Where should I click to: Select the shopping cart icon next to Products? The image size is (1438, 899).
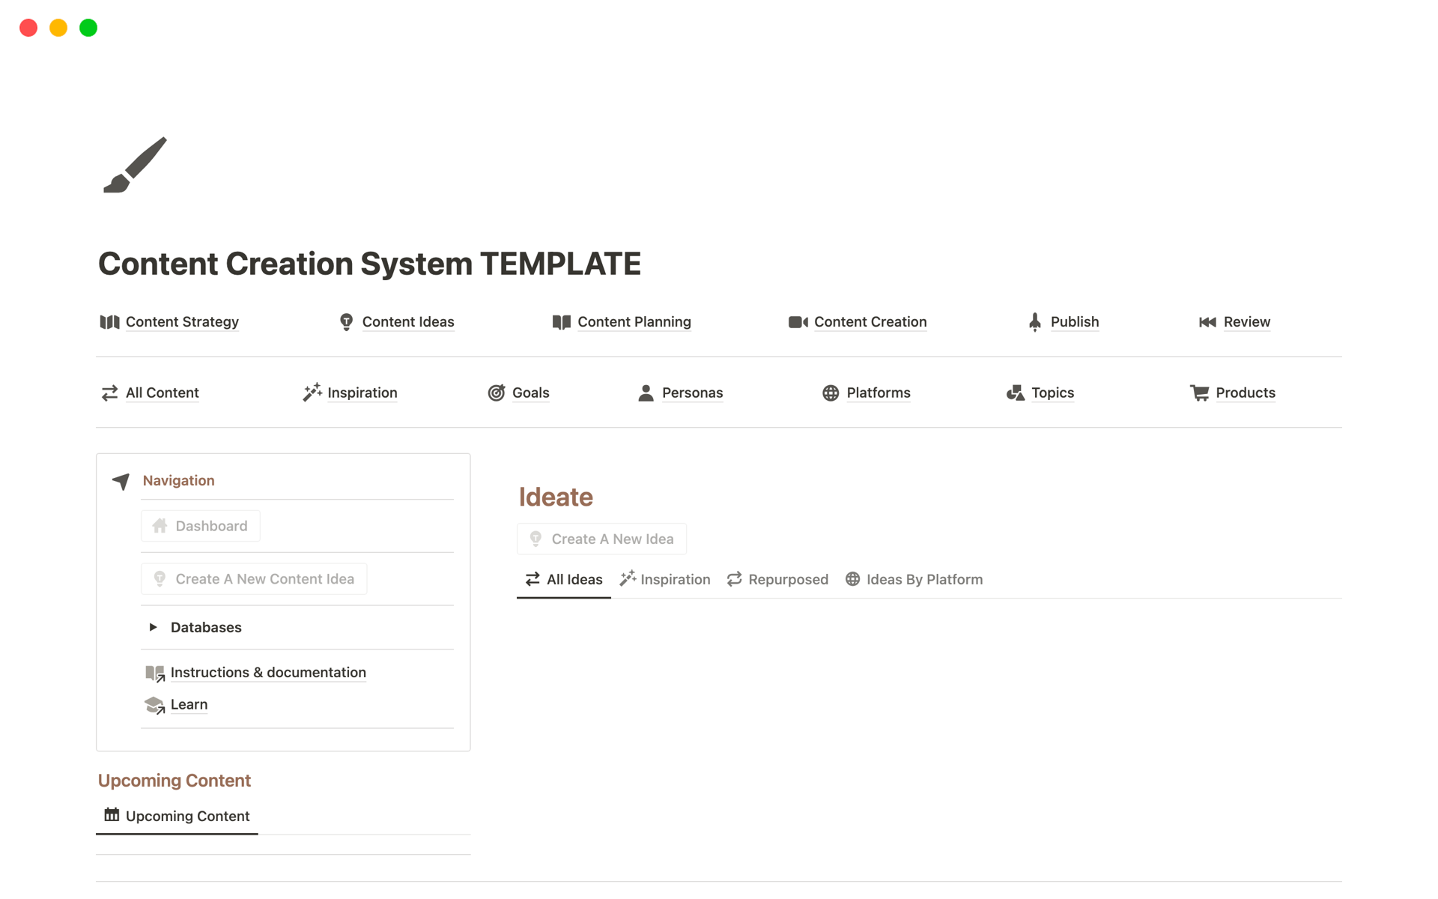click(1200, 393)
